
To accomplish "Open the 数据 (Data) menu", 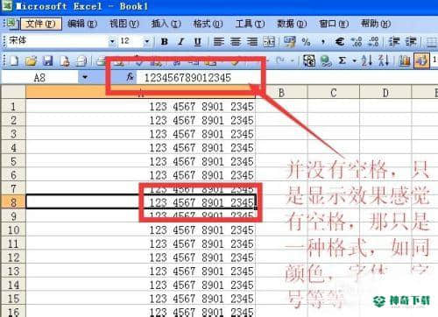I will tap(292, 24).
